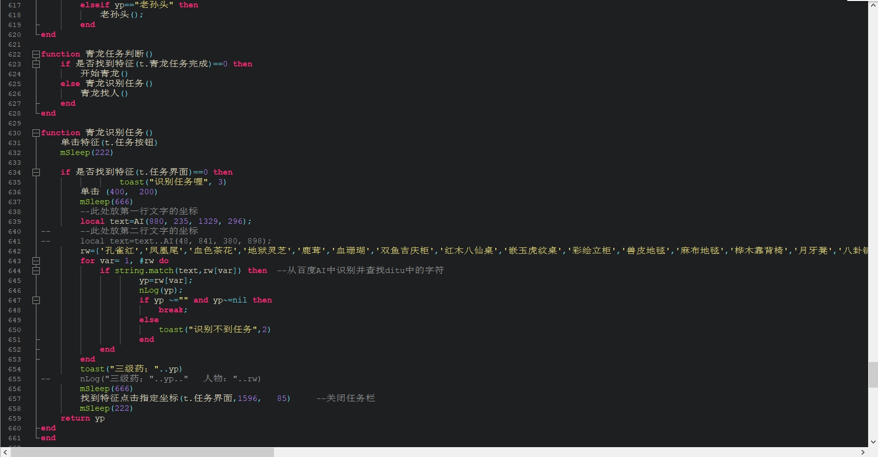
Task: Collapse the if block fold at line 623
Action: [x=36, y=64]
